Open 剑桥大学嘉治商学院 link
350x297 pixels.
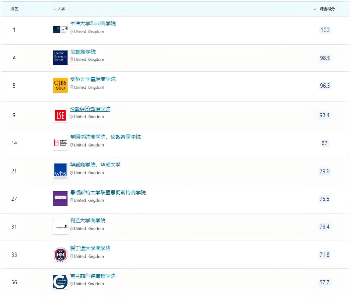93,79
